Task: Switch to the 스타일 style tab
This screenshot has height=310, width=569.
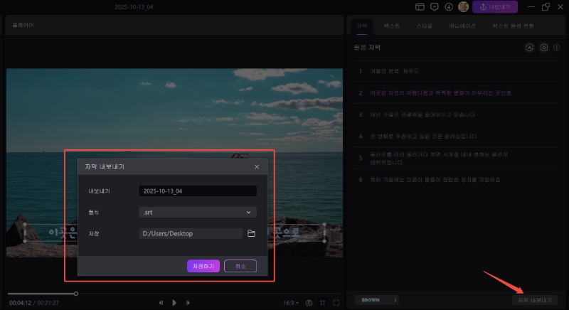Action: pos(424,26)
